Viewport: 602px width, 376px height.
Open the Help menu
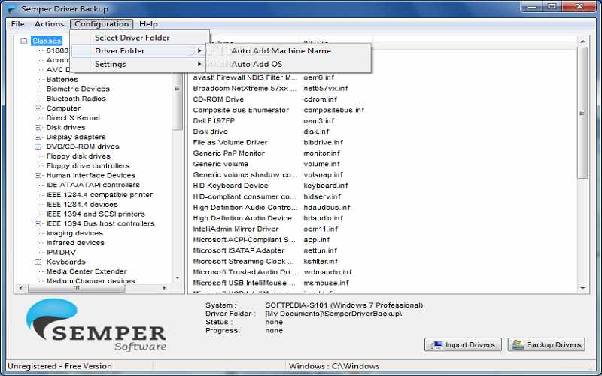coord(148,24)
